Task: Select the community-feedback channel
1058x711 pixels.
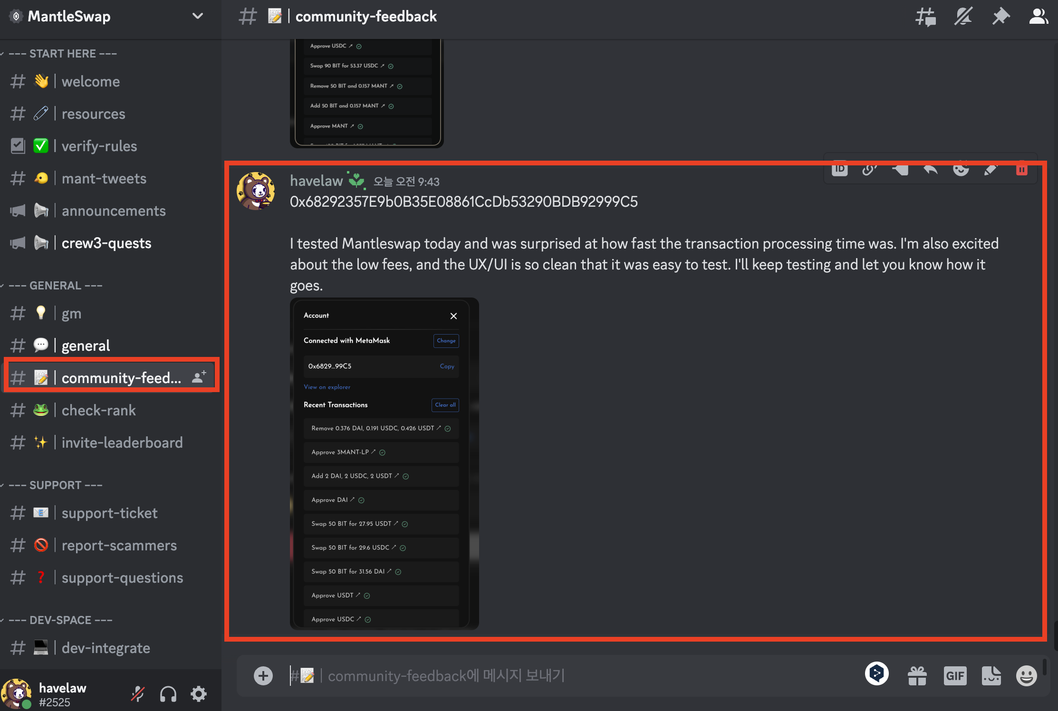Action: [x=110, y=378]
